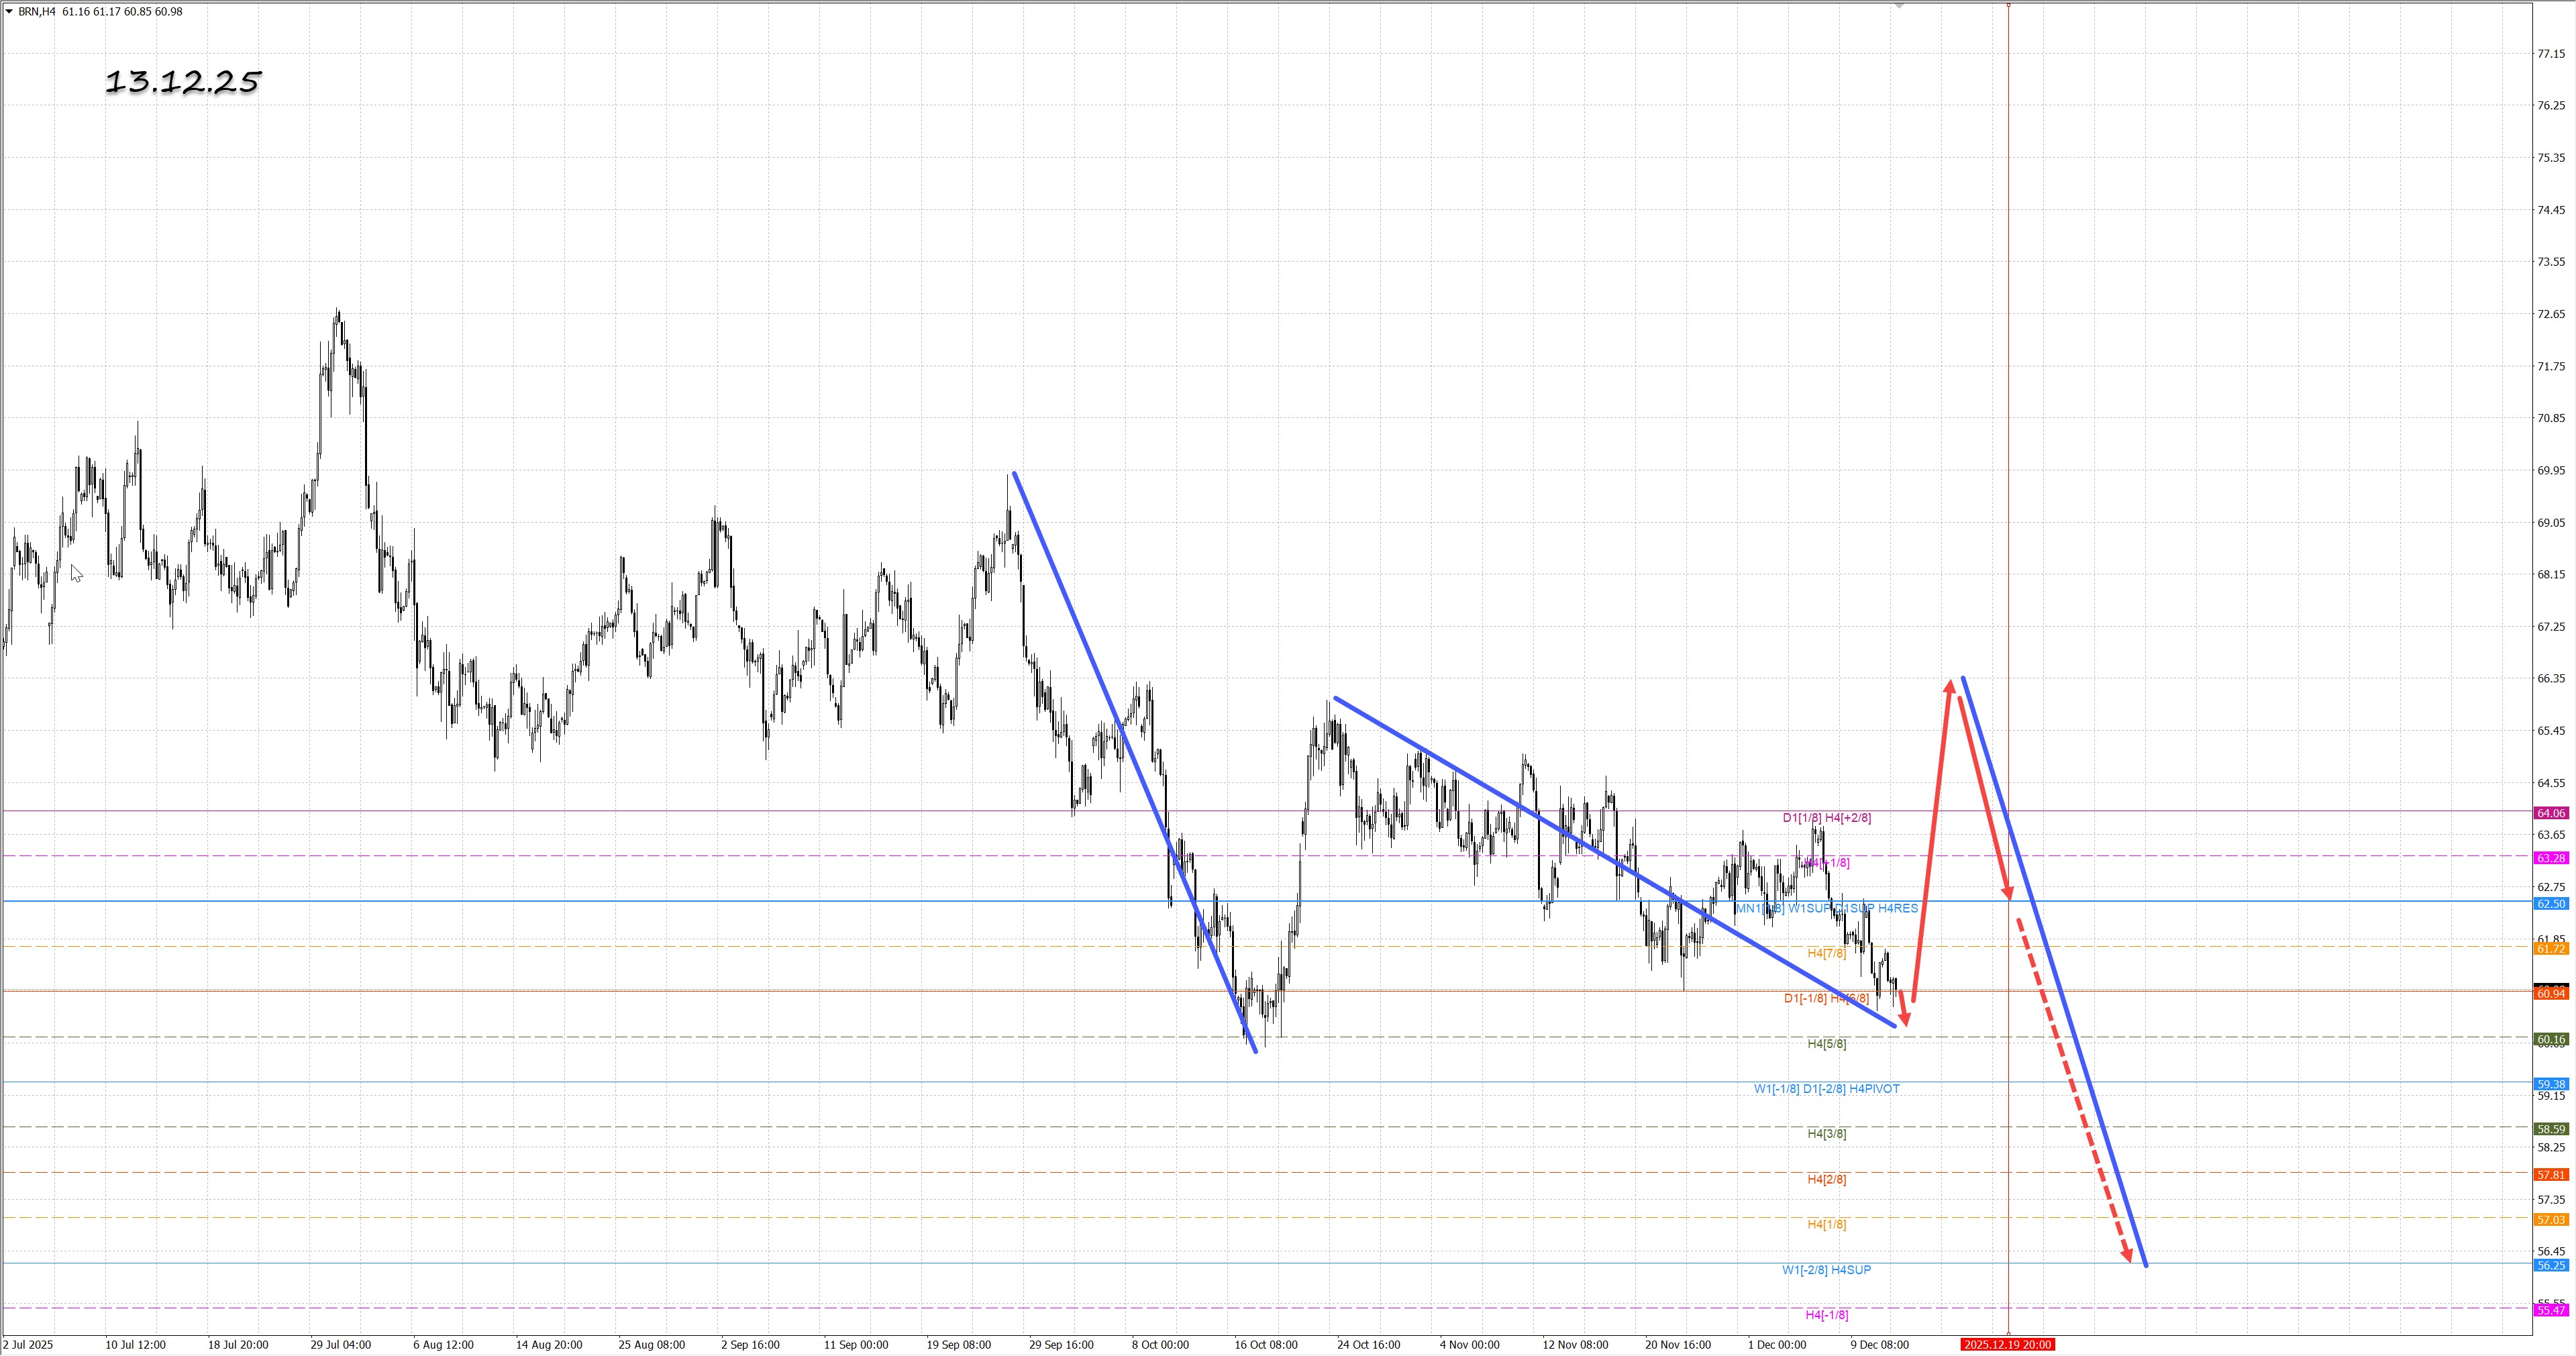Click the red 2025.12.19 20:00 time label

coord(2007,1345)
